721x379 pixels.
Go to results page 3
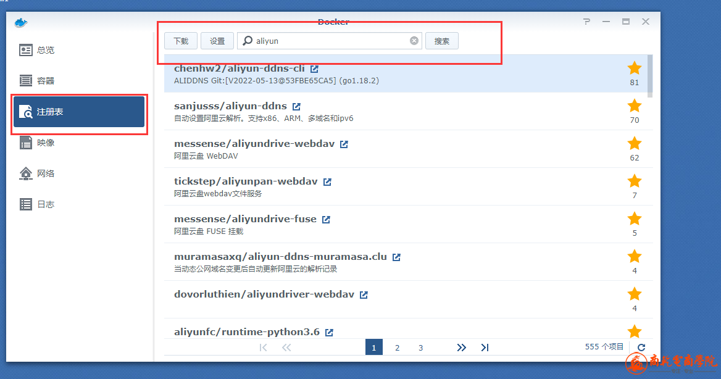coord(421,348)
